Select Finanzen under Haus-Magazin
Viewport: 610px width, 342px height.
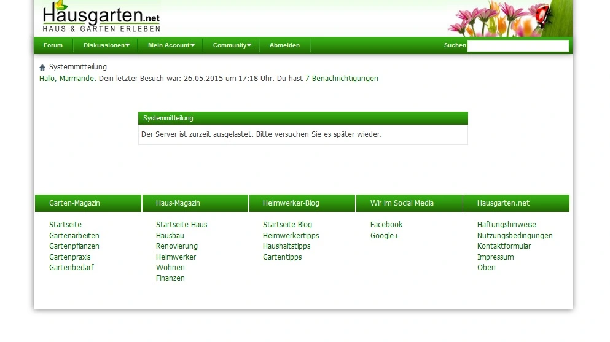click(x=170, y=278)
